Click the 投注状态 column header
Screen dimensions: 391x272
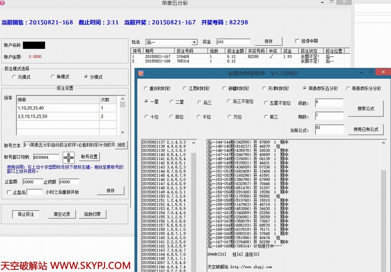309,51
